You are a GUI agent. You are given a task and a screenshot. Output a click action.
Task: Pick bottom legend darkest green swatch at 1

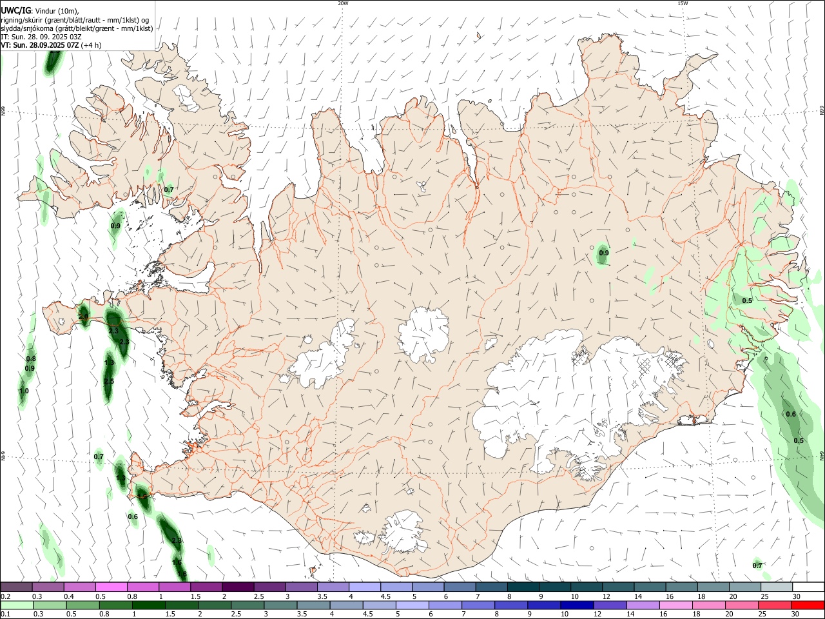(148, 605)
